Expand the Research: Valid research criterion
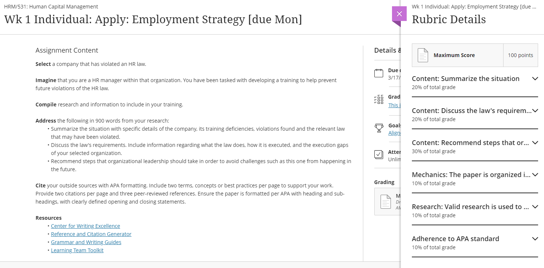Viewport: 544px width, 268px height. (x=535, y=207)
